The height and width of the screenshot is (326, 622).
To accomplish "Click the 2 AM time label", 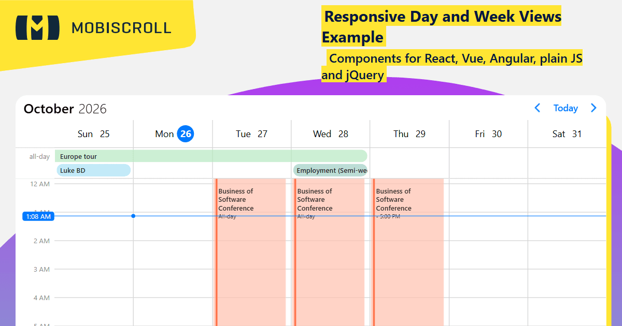I will point(41,241).
